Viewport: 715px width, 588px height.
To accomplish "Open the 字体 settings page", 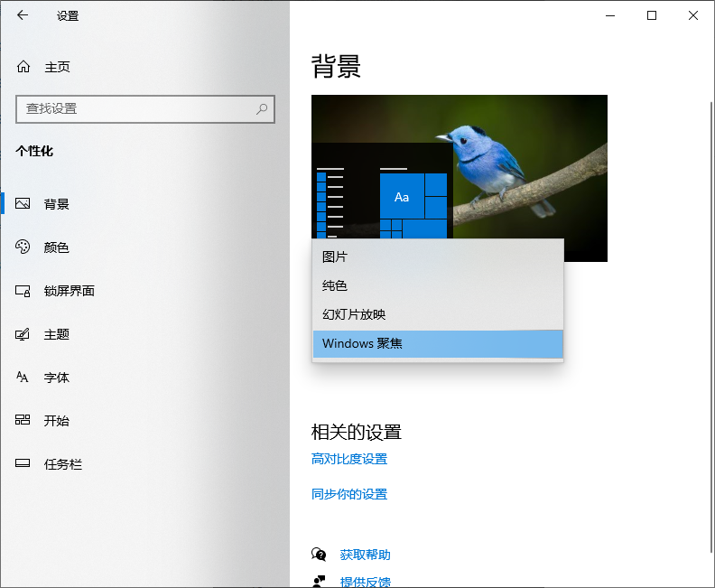I will tap(57, 378).
